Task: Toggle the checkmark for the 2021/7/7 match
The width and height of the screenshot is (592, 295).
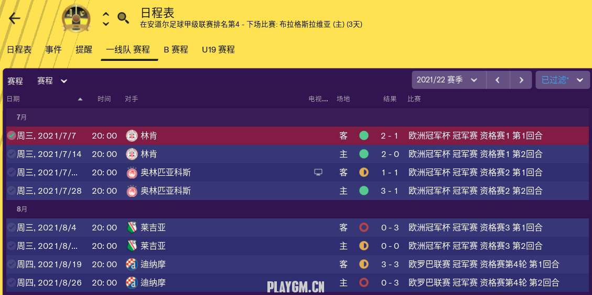Action: [12, 135]
